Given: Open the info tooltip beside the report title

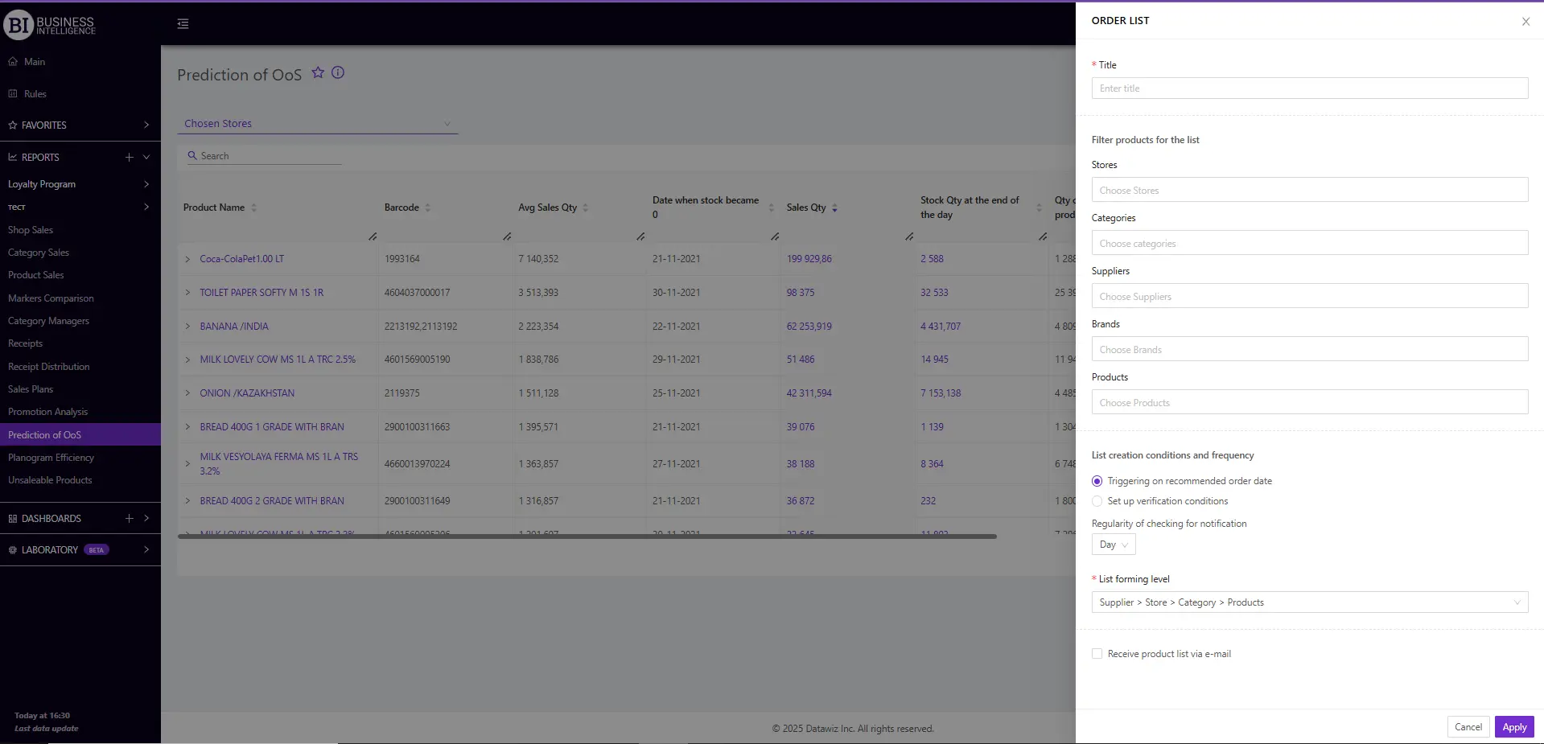Looking at the screenshot, I should (x=338, y=72).
